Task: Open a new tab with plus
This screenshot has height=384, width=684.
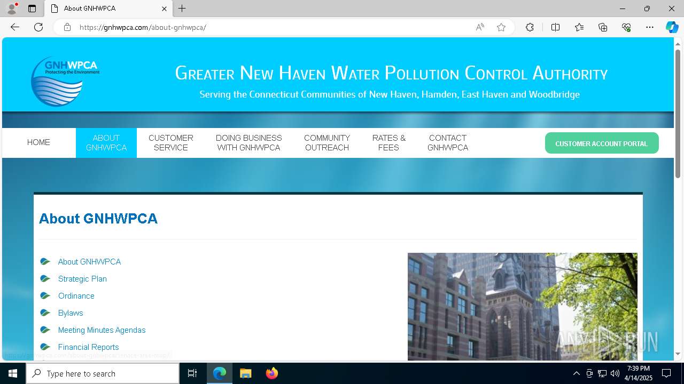Action: pyautogui.click(x=182, y=9)
